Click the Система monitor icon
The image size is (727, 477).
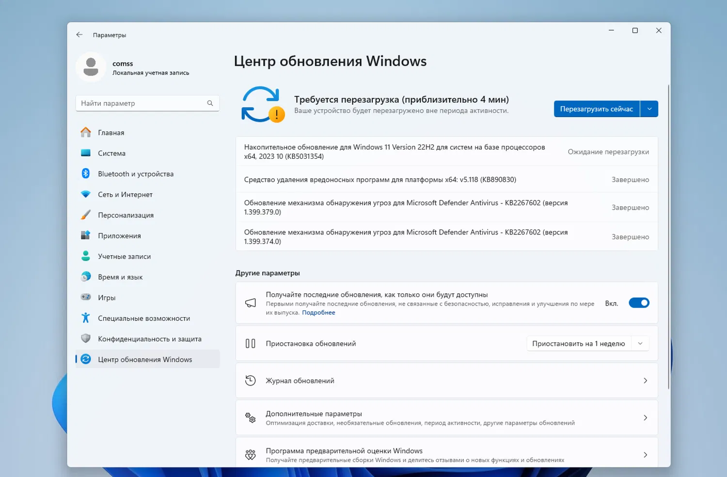(x=86, y=153)
